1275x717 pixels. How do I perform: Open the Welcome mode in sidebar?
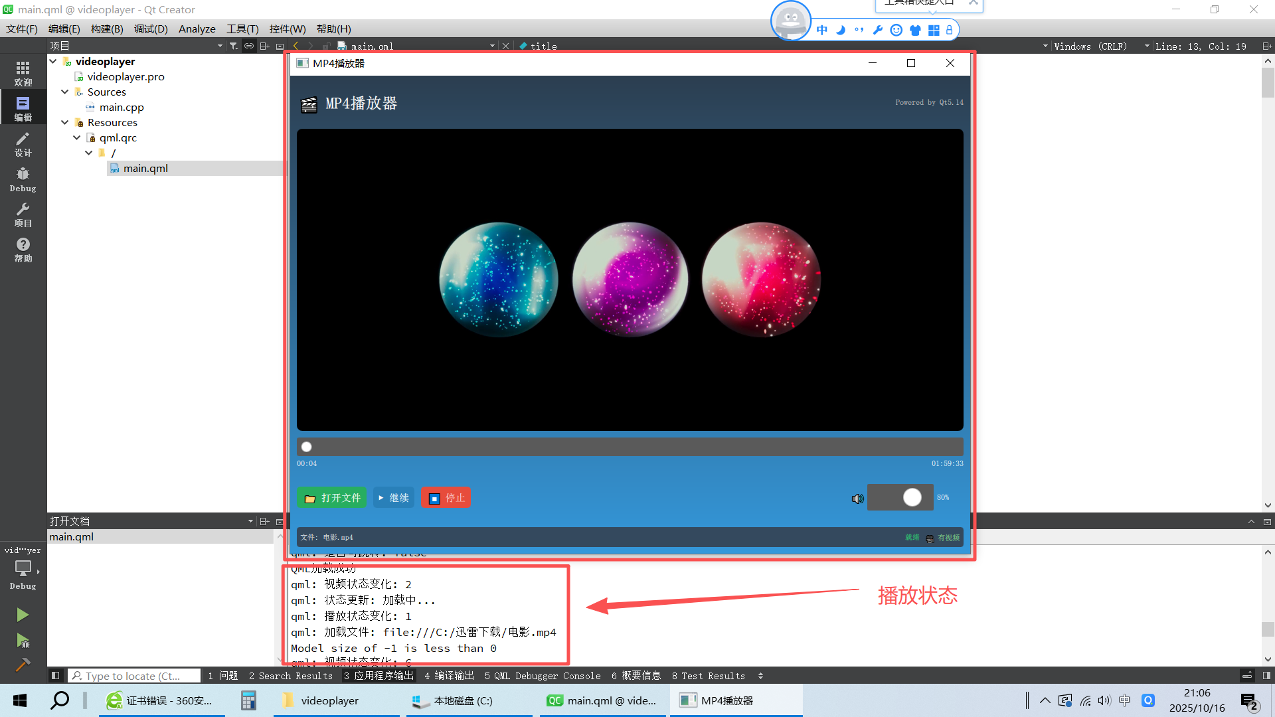click(23, 73)
